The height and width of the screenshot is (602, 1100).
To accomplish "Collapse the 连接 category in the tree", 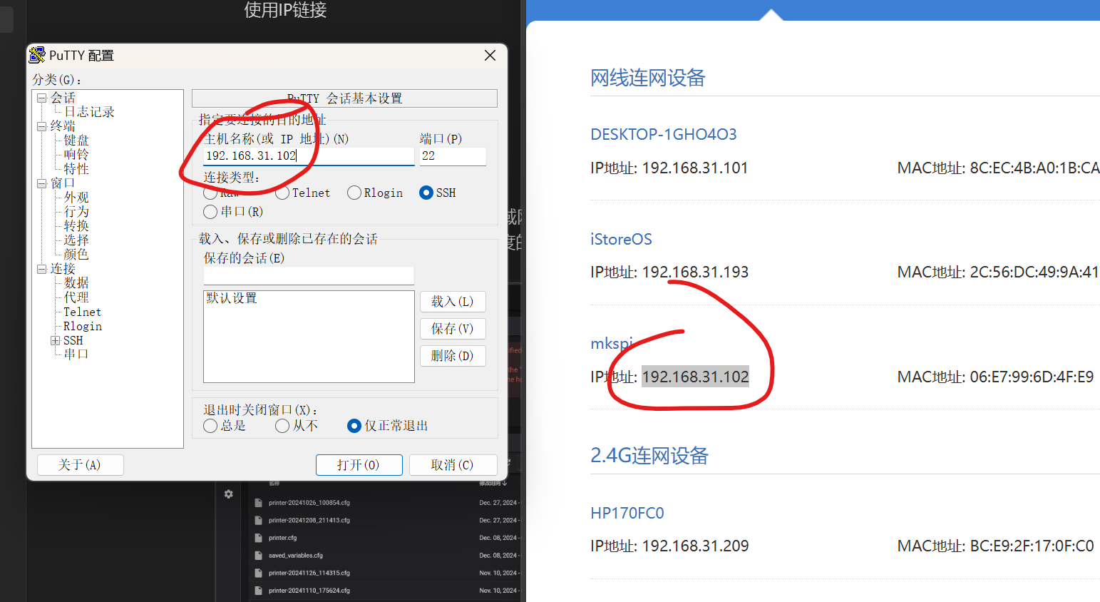I will [42, 269].
